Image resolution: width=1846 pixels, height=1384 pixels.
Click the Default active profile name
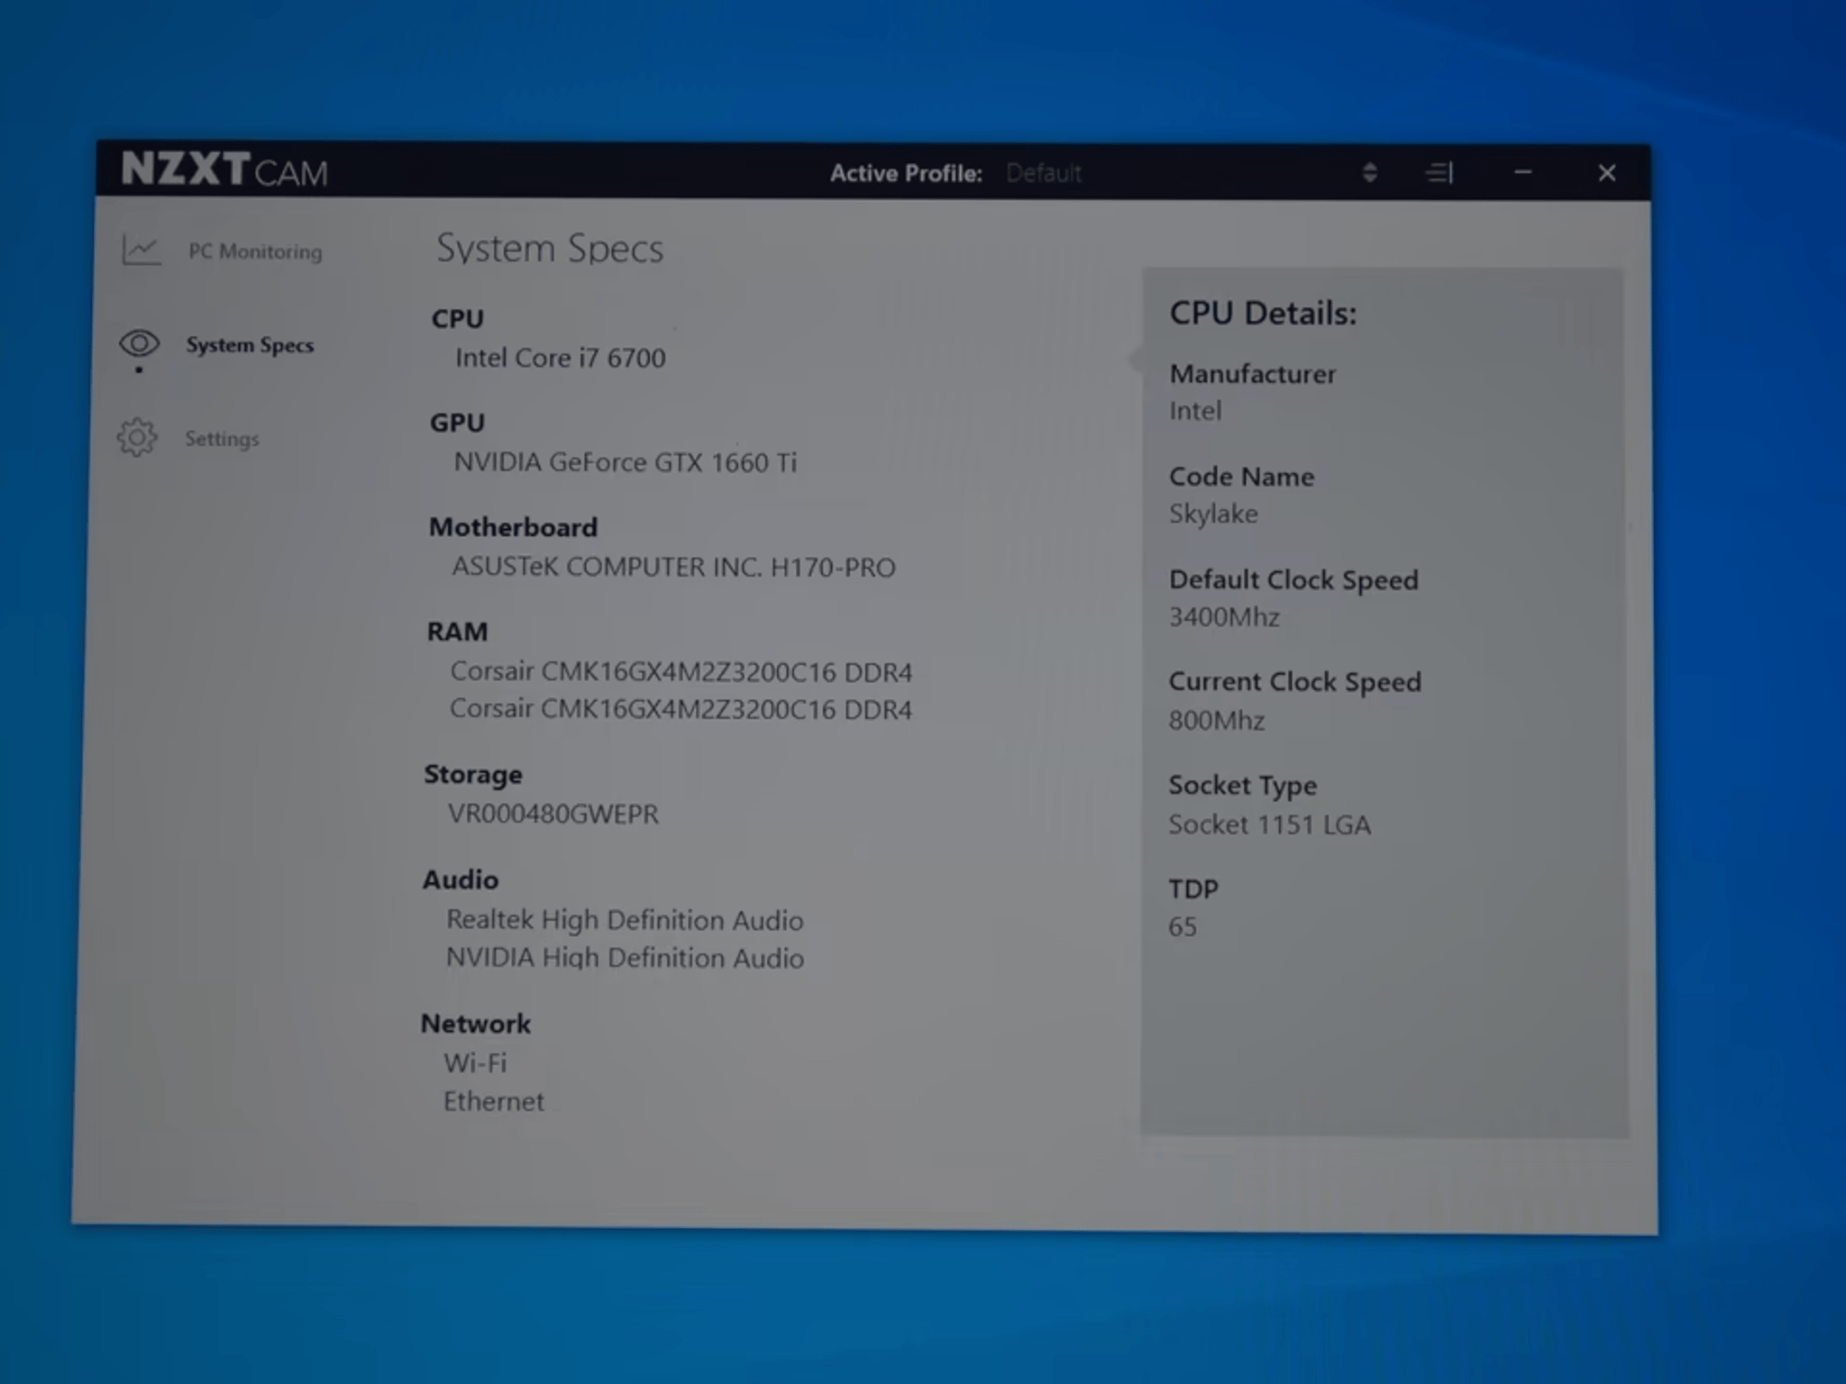pyautogui.click(x=1044, y=173)
